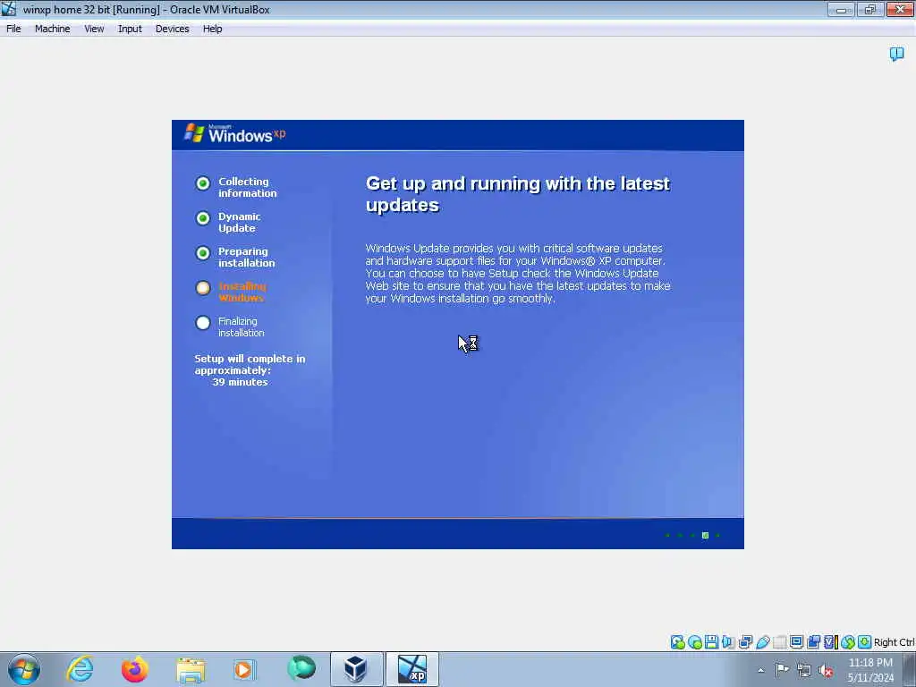This screenshot has width=916, height=687.
Task: Select the running XP VM taskbar button
Action: point(412,669)
